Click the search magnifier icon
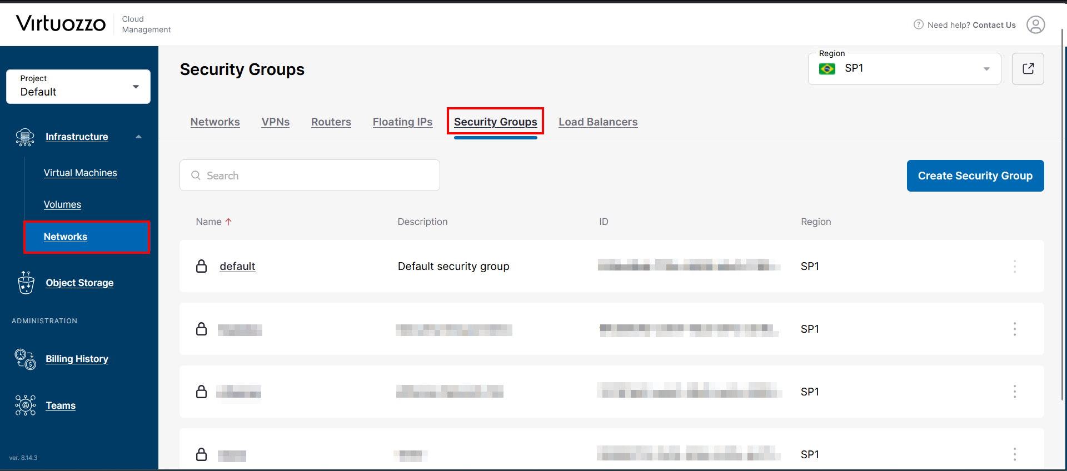 click(x=196, y=176)
